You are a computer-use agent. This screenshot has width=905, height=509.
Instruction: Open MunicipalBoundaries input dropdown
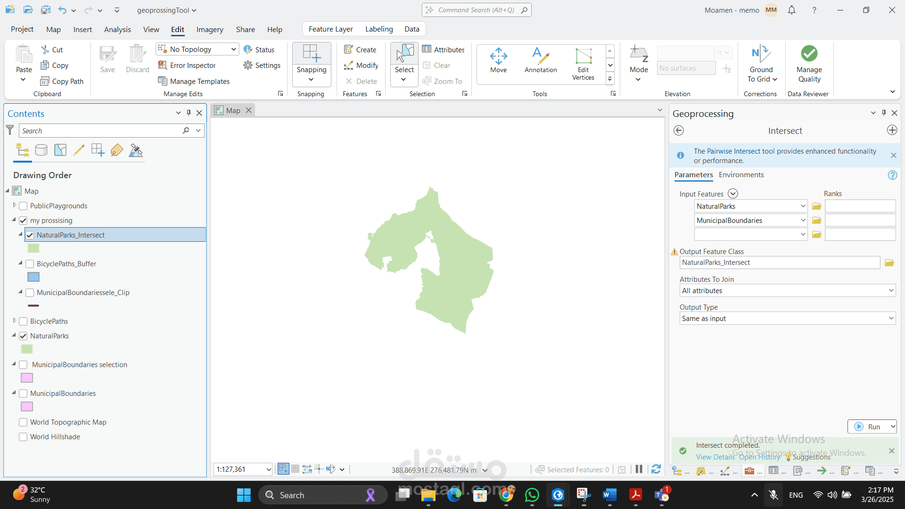pos(803,221)
